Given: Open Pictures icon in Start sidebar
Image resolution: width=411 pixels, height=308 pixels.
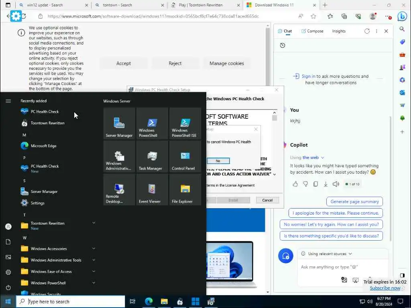Looking at the screenshot, I should 8,257.
